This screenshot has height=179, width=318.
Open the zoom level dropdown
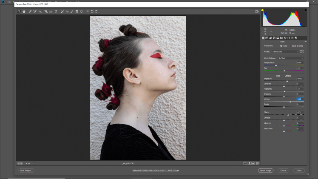tap(34, 163)
